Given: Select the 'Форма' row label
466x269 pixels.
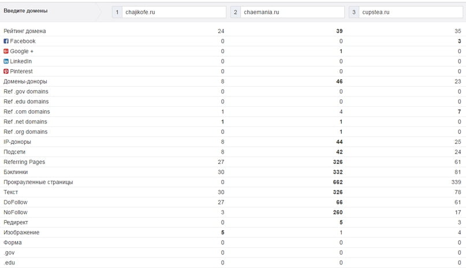Looking at the screenshot, I should tap(13, 243).
